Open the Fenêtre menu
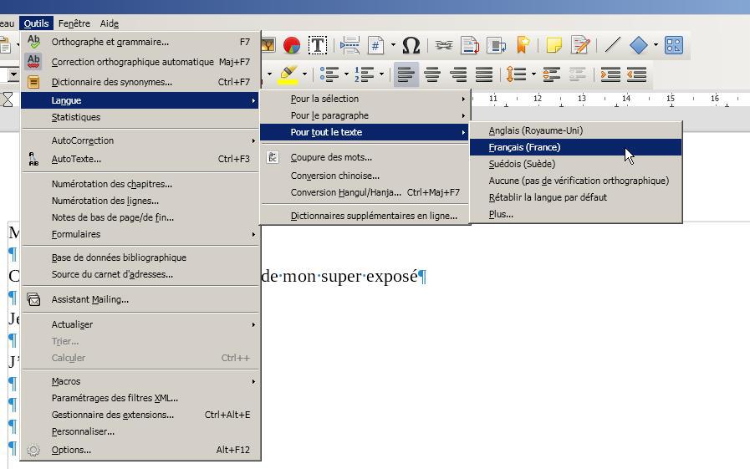The image size is (750, 469). (x=74, y=23)
